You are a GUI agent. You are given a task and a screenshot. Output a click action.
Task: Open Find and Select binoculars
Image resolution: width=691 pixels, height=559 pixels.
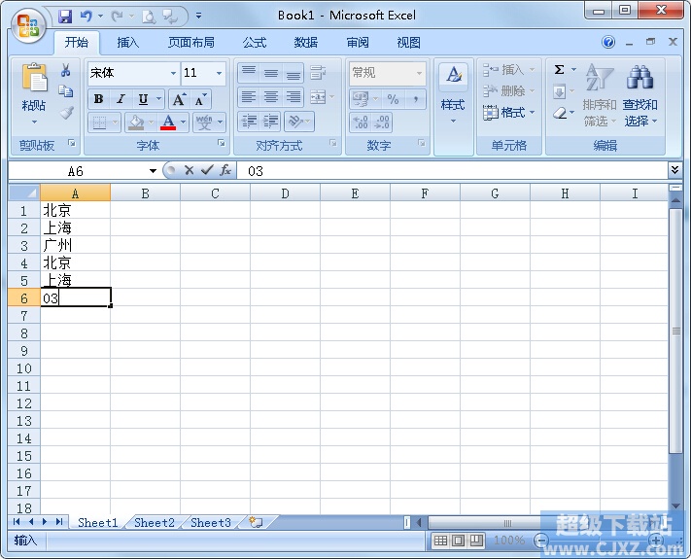pyautogui.click(x=639, y=77)
